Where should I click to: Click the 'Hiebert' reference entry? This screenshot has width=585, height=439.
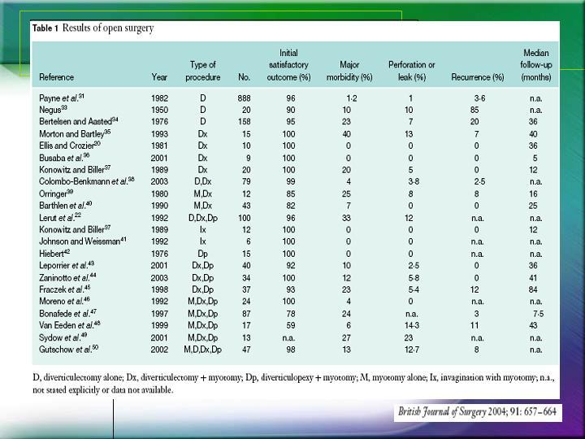[54, 254]
